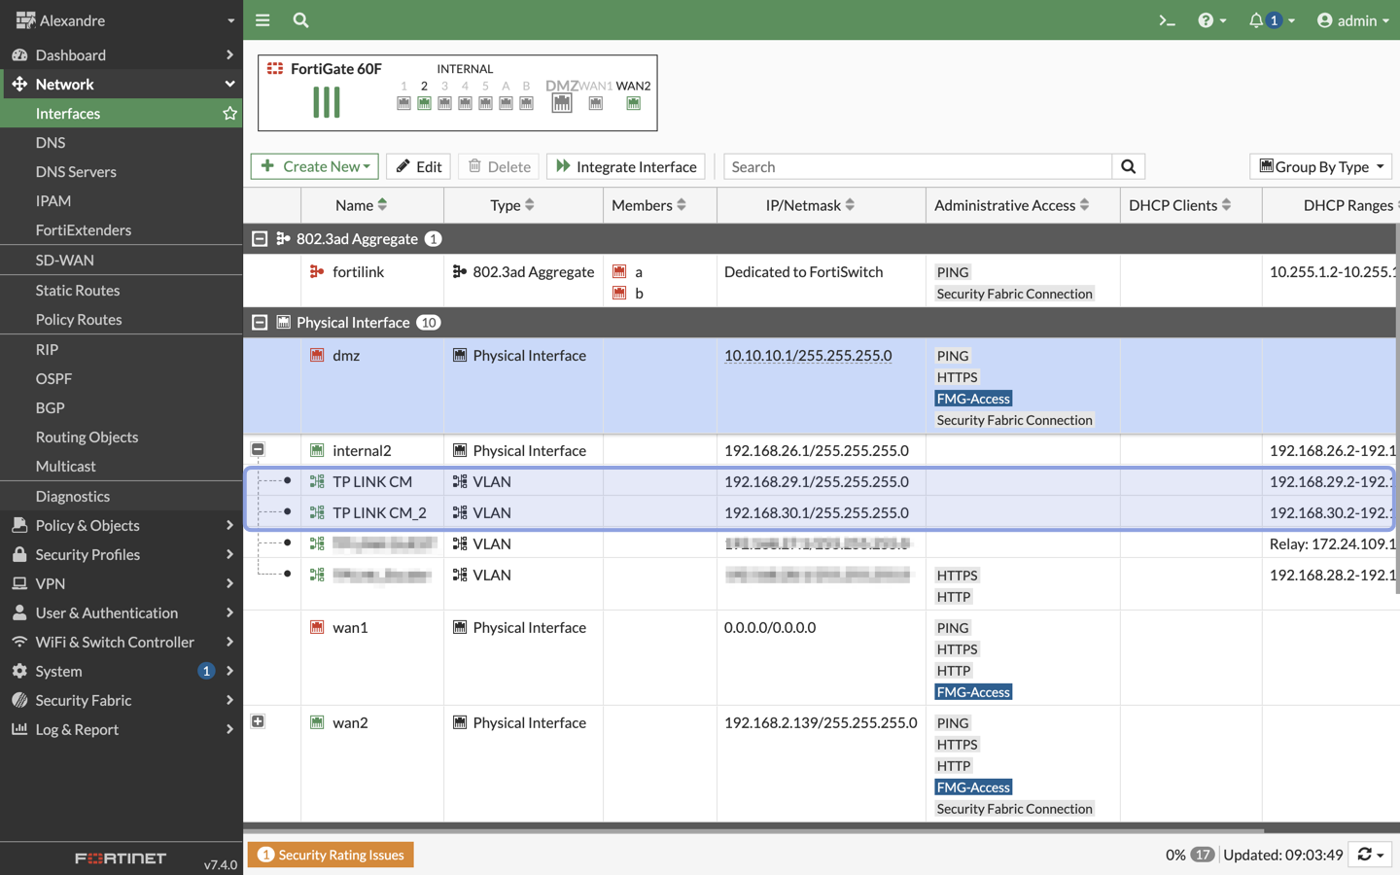Open the help question mark icon
Image resolution: width=1400 pixels, height=875 pixels.
point(1206,19)
